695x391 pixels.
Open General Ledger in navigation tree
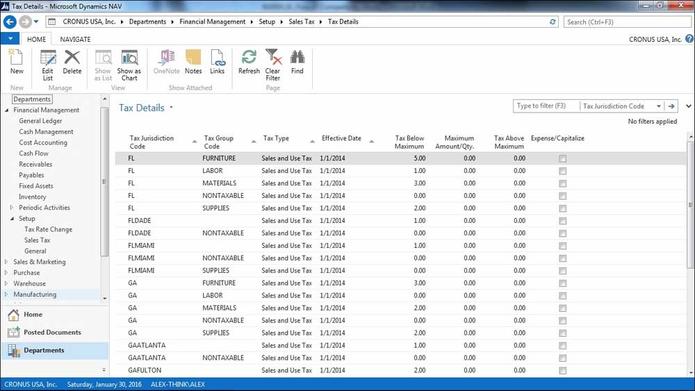(40, 121)
